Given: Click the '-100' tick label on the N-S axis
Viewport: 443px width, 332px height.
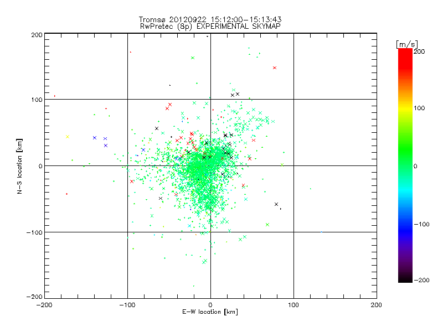Looking at the screenshot, I should tap(34, 232).
